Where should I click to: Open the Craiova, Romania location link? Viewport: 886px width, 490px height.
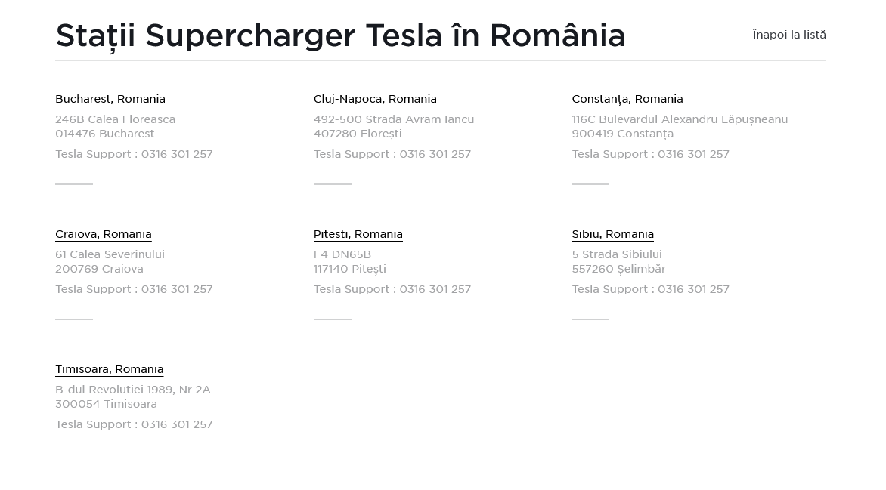(x=104, y=234)
